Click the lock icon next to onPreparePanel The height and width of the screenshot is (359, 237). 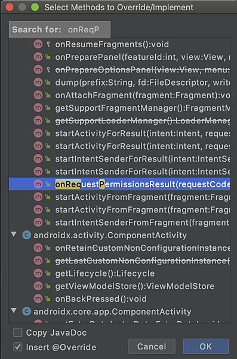tap(48, 57)
